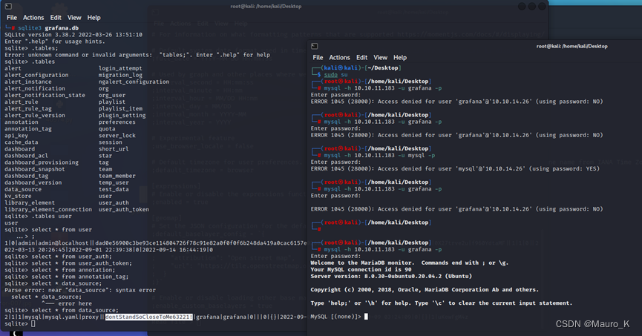Select the alert_configuration table name
The image size is (642, 336).
click(36, 75)
